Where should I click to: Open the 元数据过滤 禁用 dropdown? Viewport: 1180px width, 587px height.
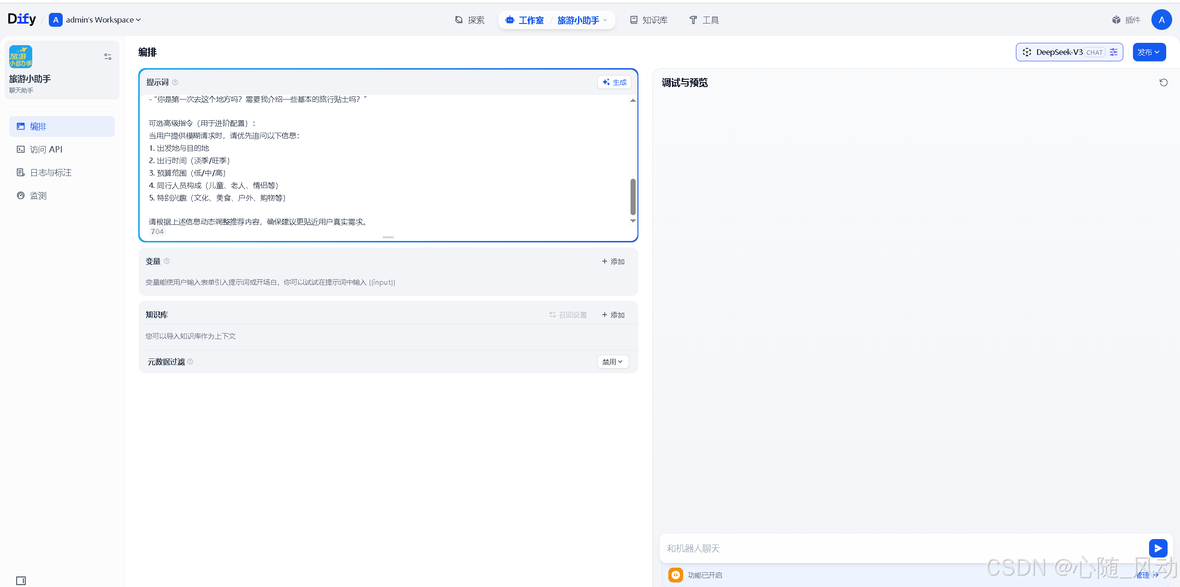pos(613,362)
